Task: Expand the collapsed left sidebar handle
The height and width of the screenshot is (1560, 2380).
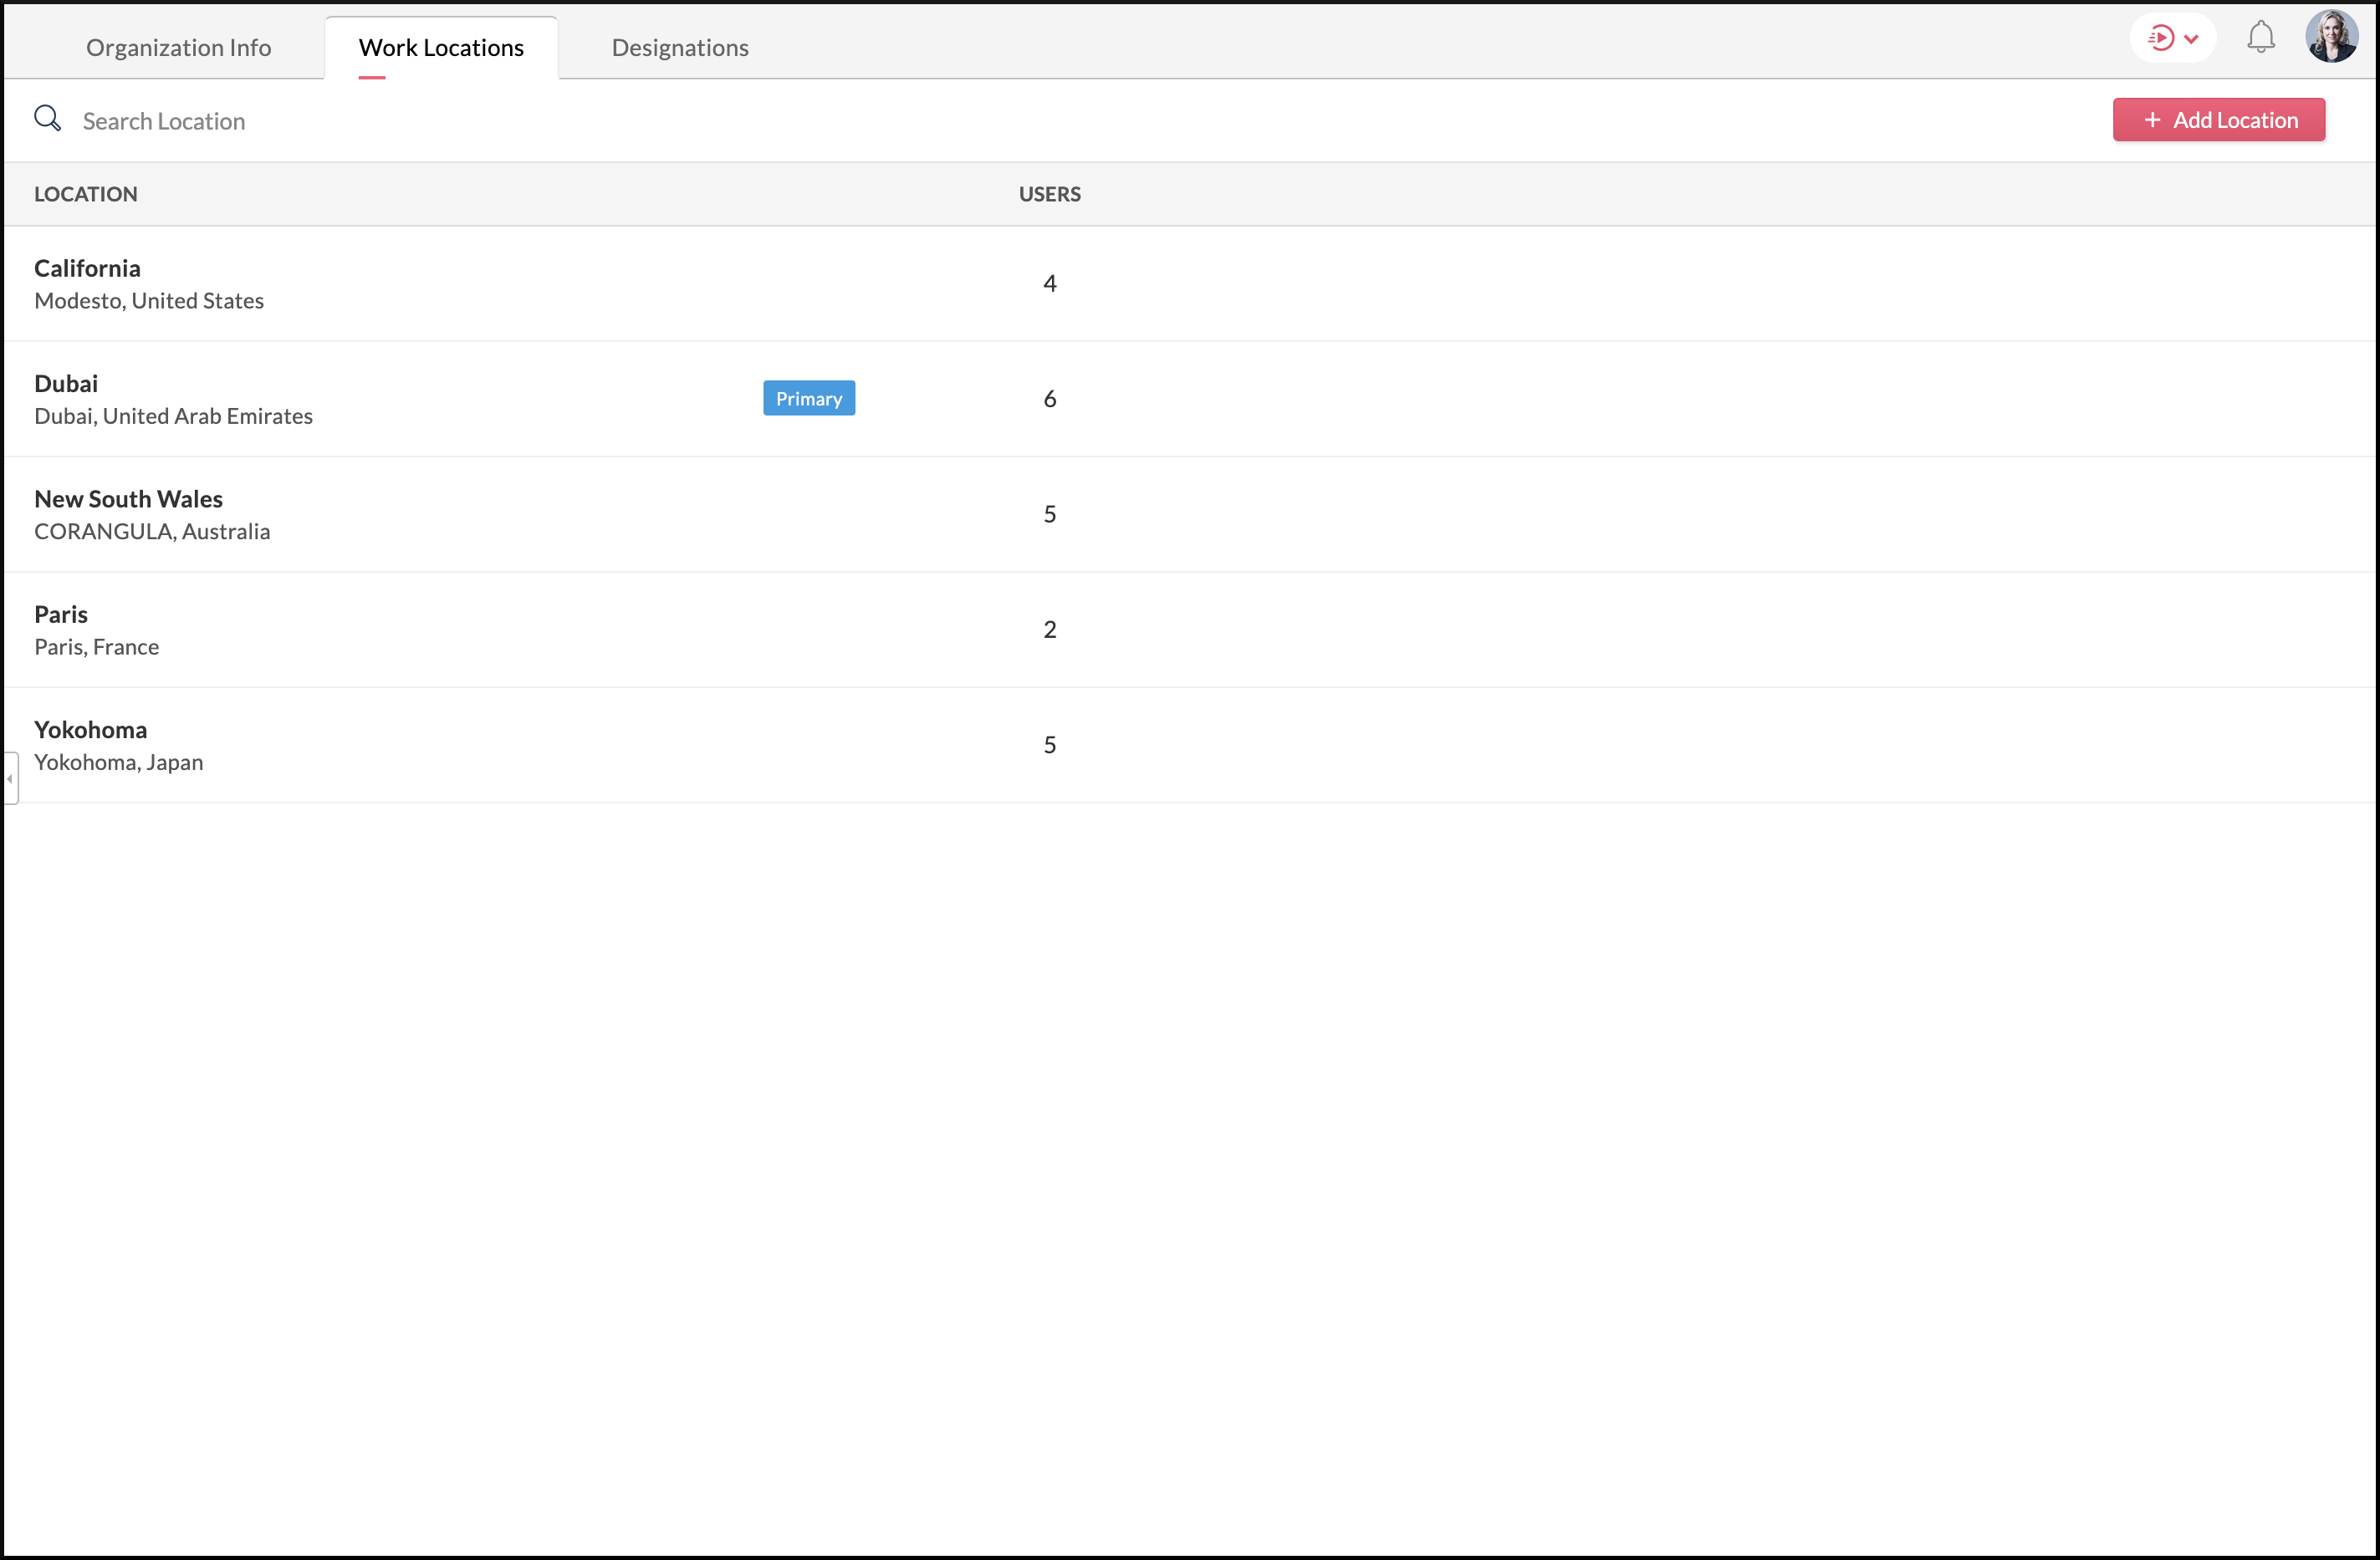Action: 10,778
